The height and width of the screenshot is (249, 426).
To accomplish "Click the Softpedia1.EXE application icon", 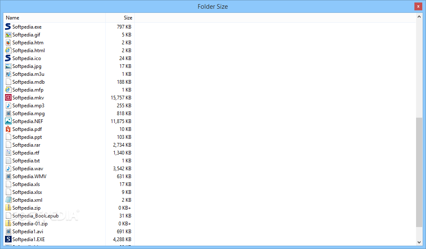I will click(x=8, y=239).
